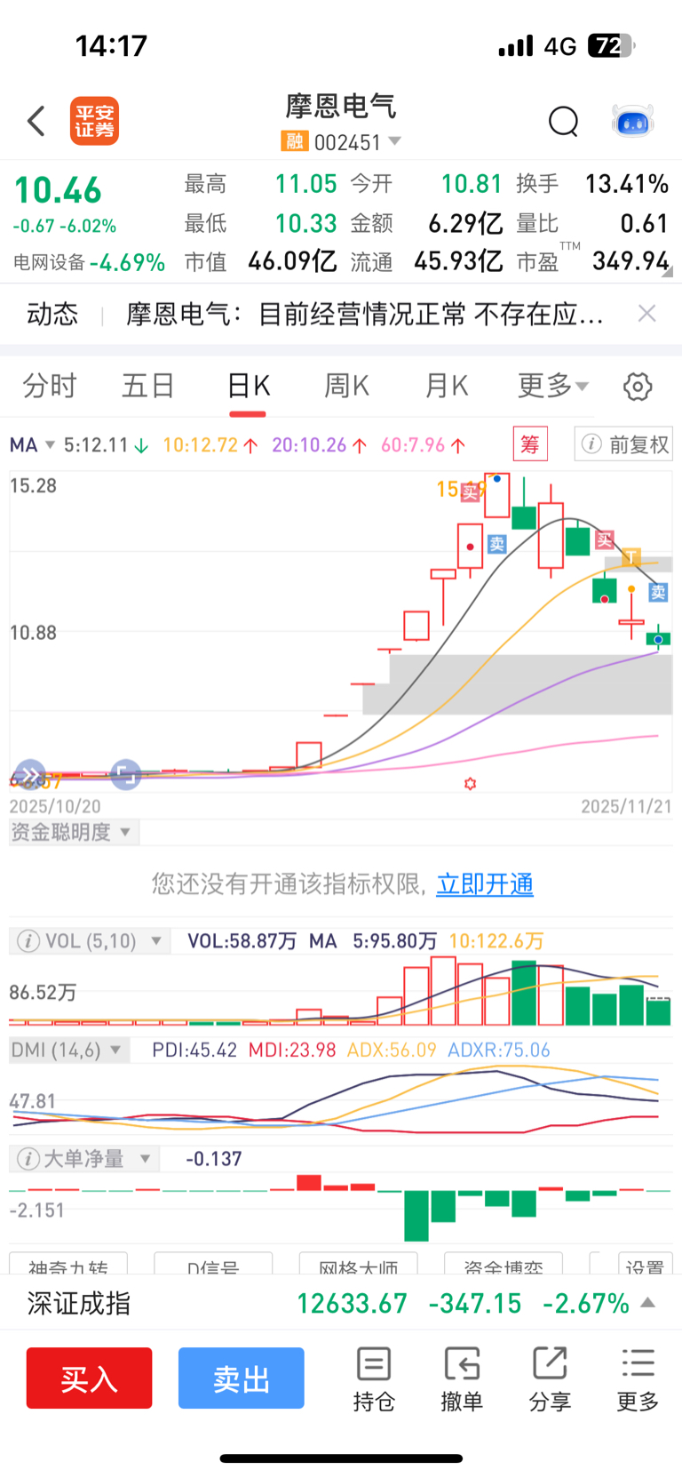Switch to 周K tab

346,386
